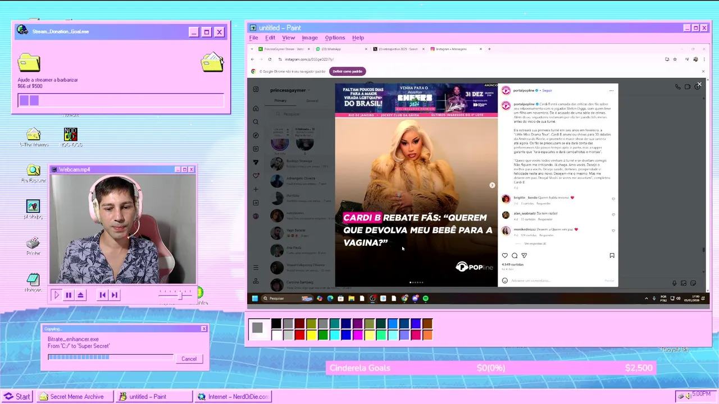719x404 pixels.
Task: Play Webcam.mp4 with play button
Action: 56,295
